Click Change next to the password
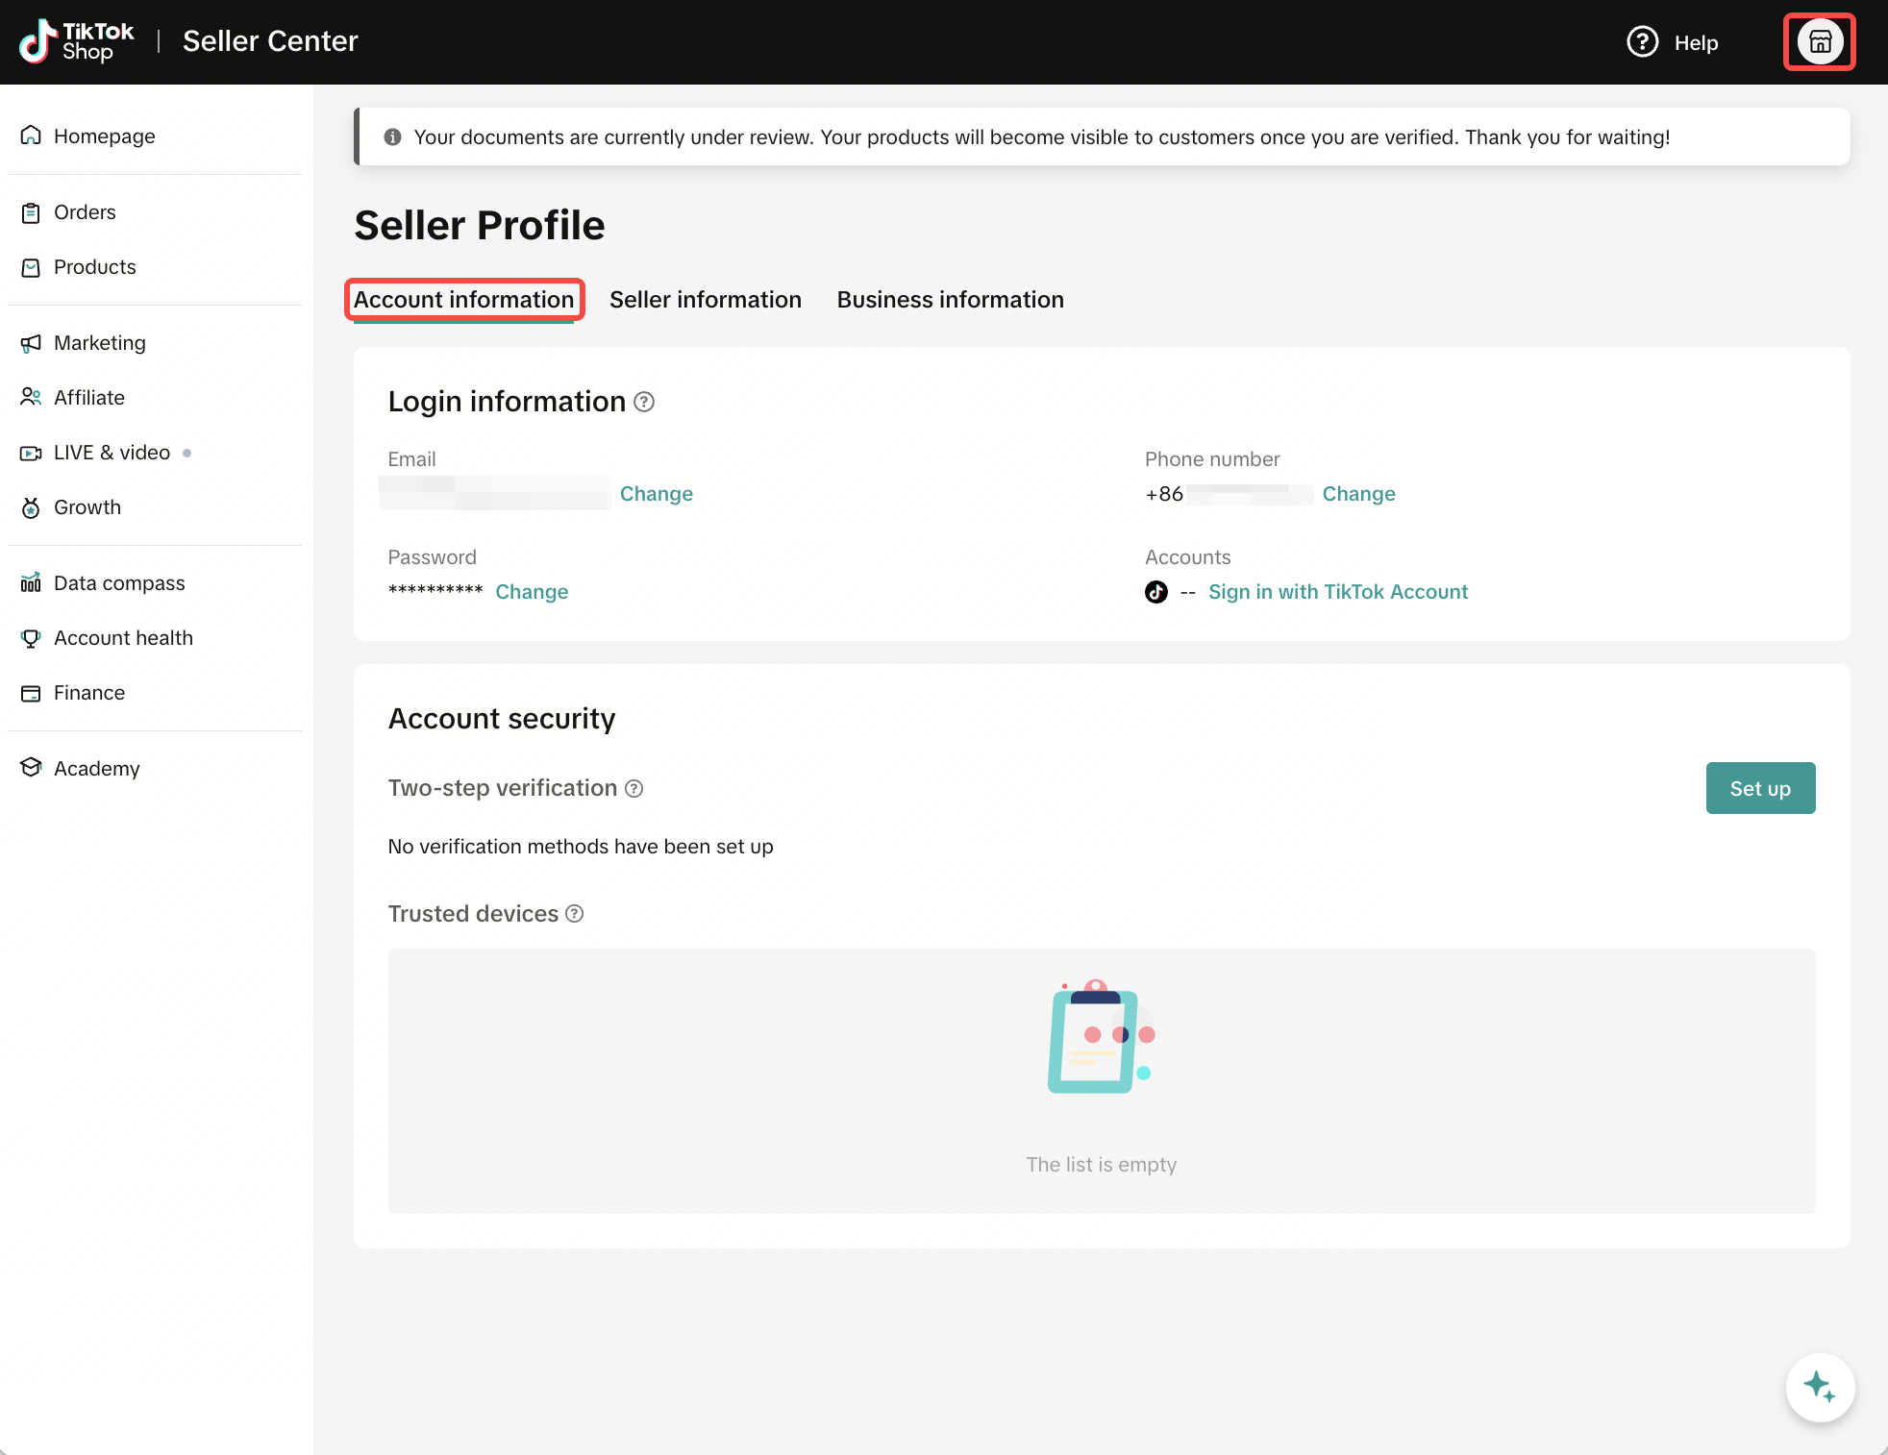The width and height of the screenshot is (1888, 1455). point(532,592)
